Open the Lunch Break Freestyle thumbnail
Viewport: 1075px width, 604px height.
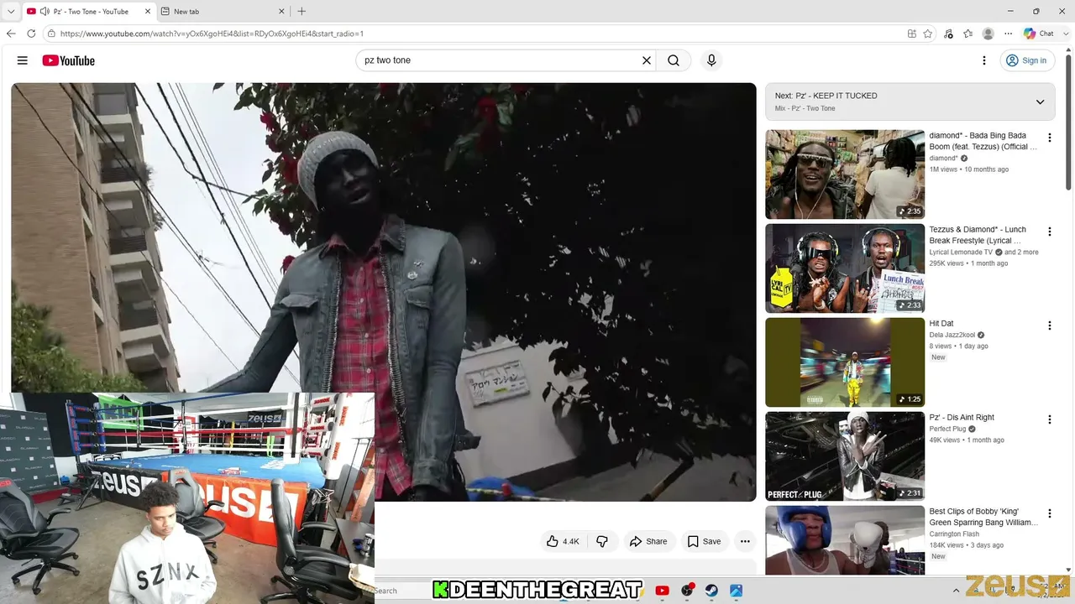845,268
